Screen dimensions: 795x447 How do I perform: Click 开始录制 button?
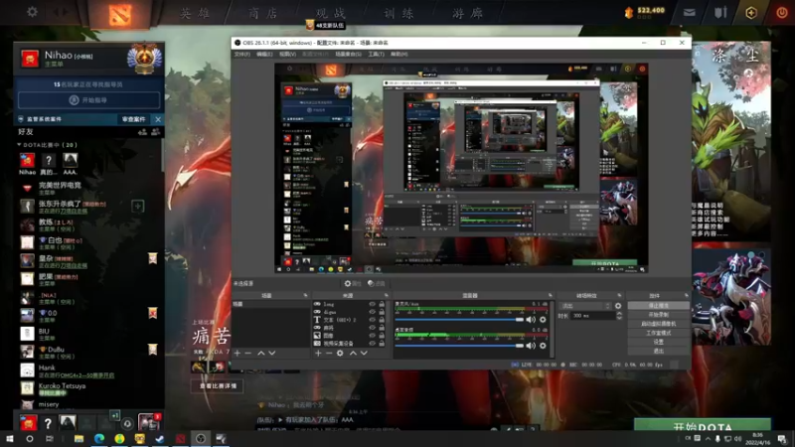[x=658, y=315]
